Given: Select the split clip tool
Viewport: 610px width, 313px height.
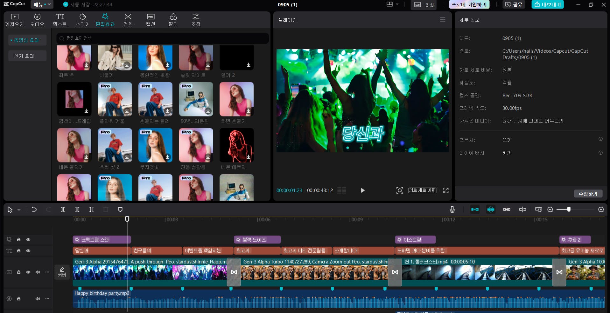Looking at the screenshot, I should click(x=63, y=210).
